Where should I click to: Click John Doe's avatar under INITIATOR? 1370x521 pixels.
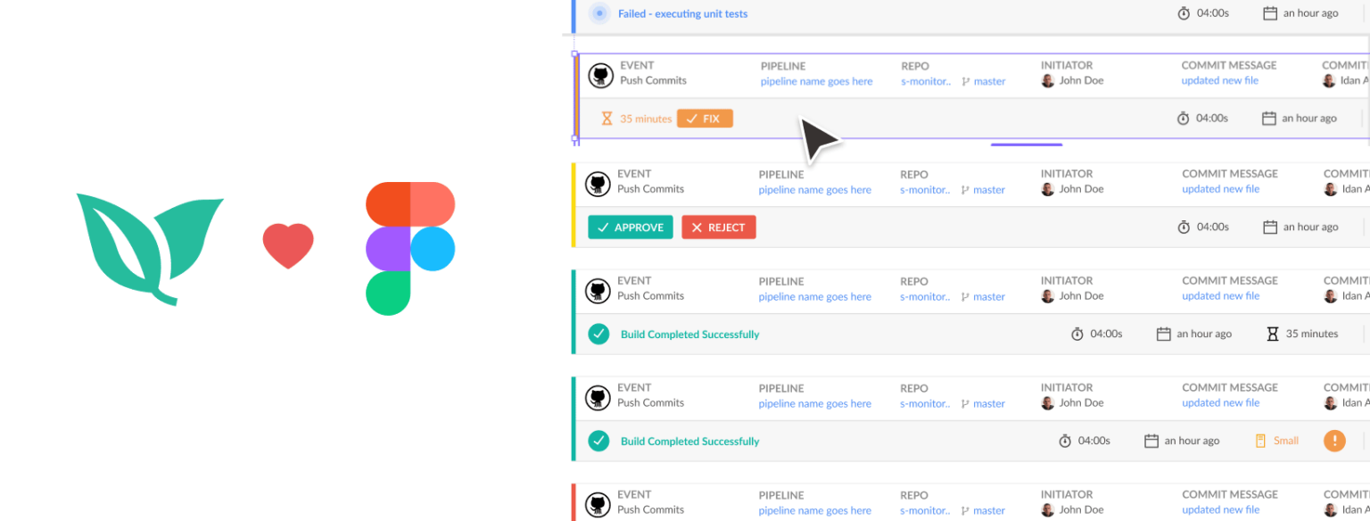point(1047,80)
